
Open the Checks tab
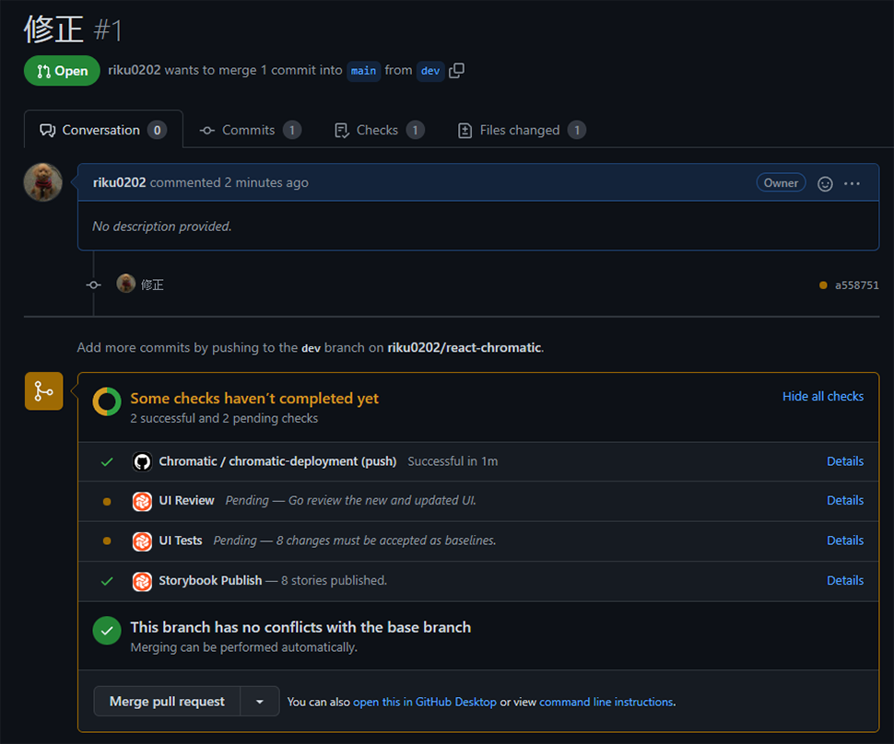coord(379,131)
